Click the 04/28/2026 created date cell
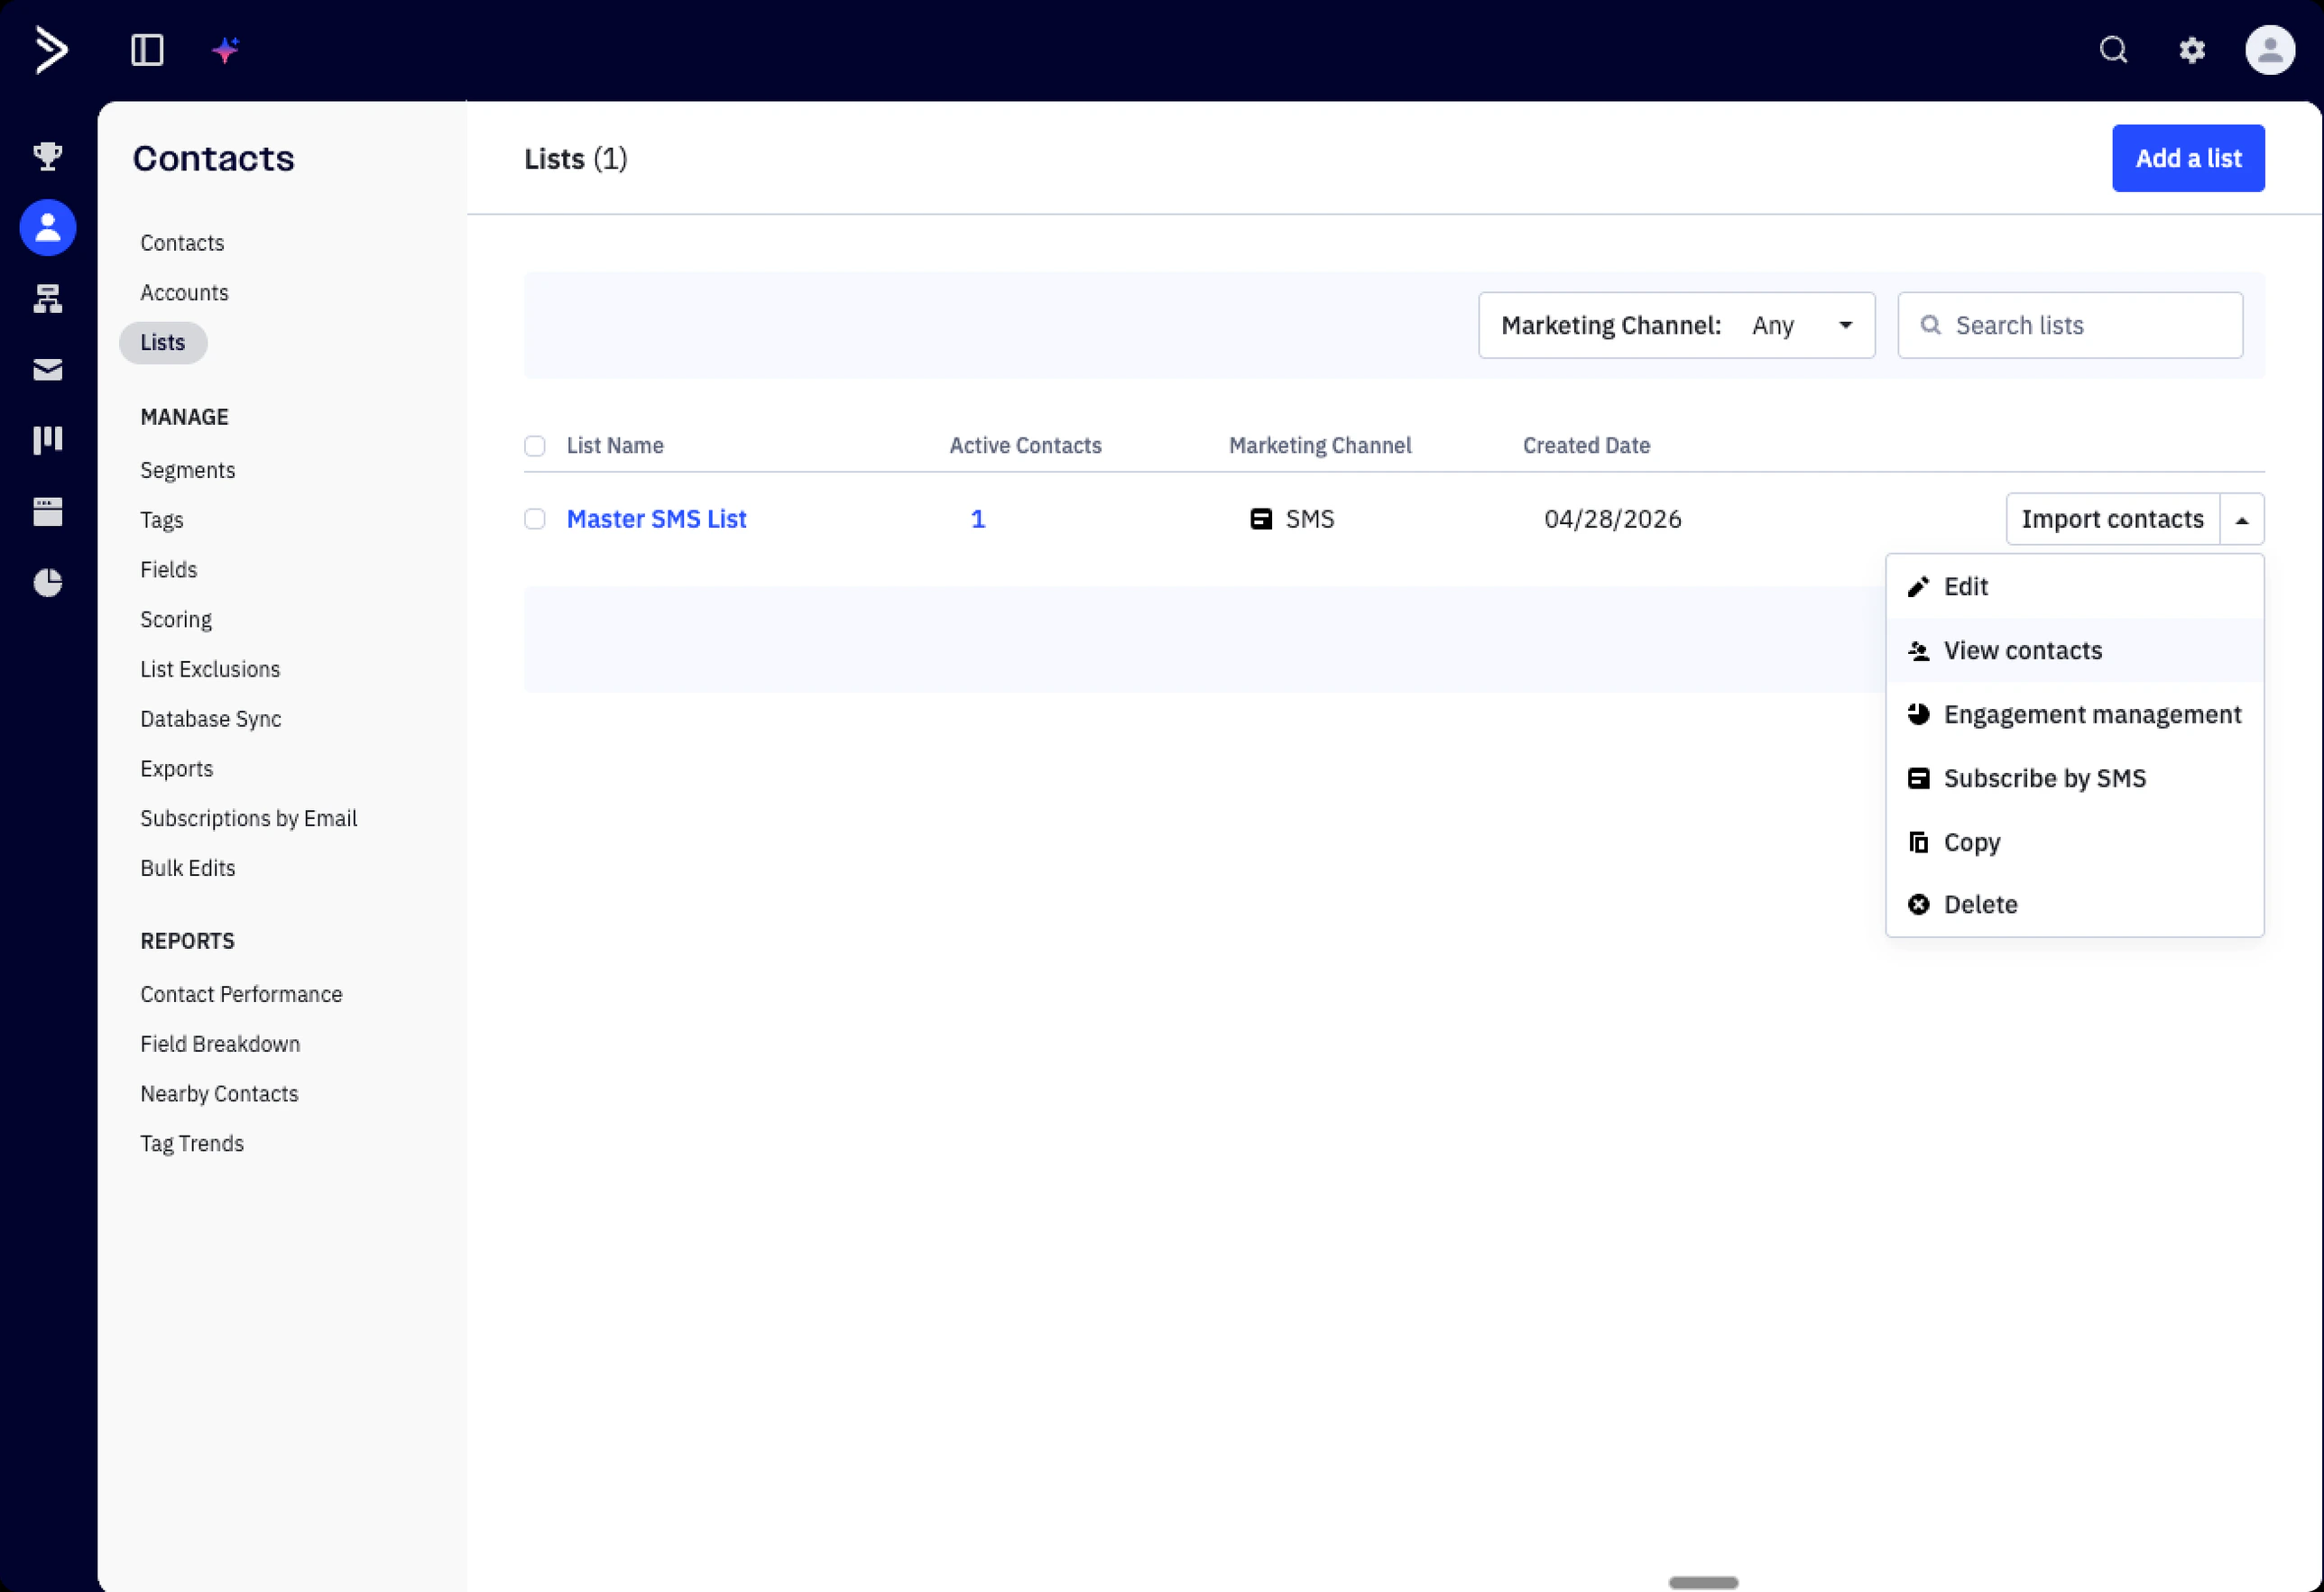Image resolution: width=2324 pixels, height=1592 pixels. click(1612, 519)
